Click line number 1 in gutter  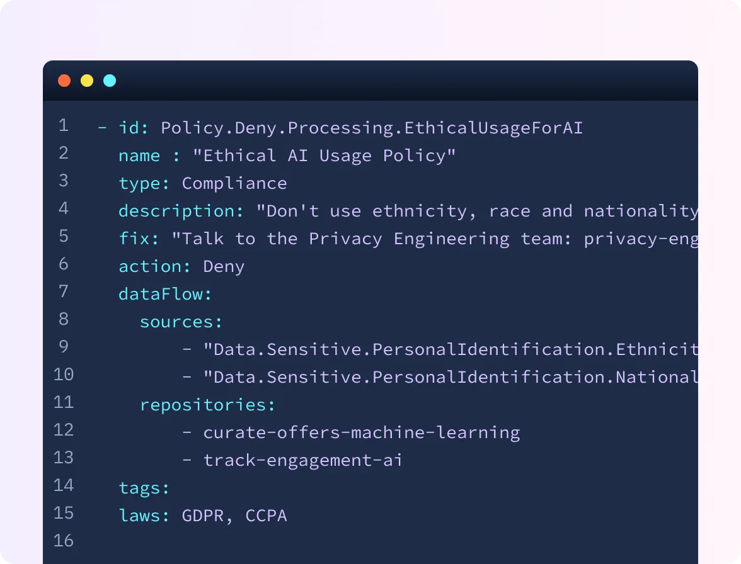[x=64, y=125]
